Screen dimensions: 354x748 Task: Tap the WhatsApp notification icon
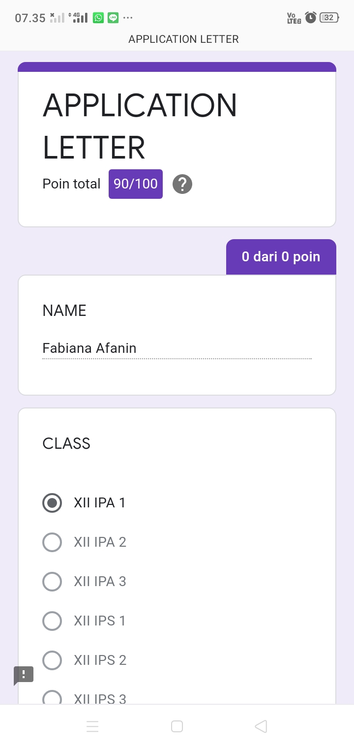point(99,18)
